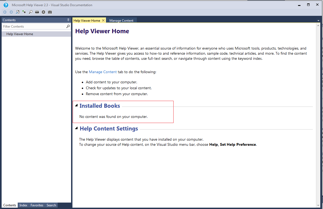Switch to the Contents bottom tab
Image resolution: width=323 pixels, height=209 pixels.
click(x=10, y=205)
